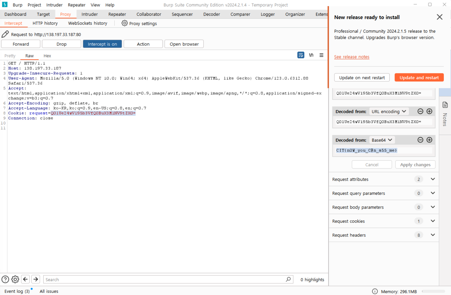Go to previous search match arrow
451x295 pixels.
pyautogui.click(x=25, y=279)
